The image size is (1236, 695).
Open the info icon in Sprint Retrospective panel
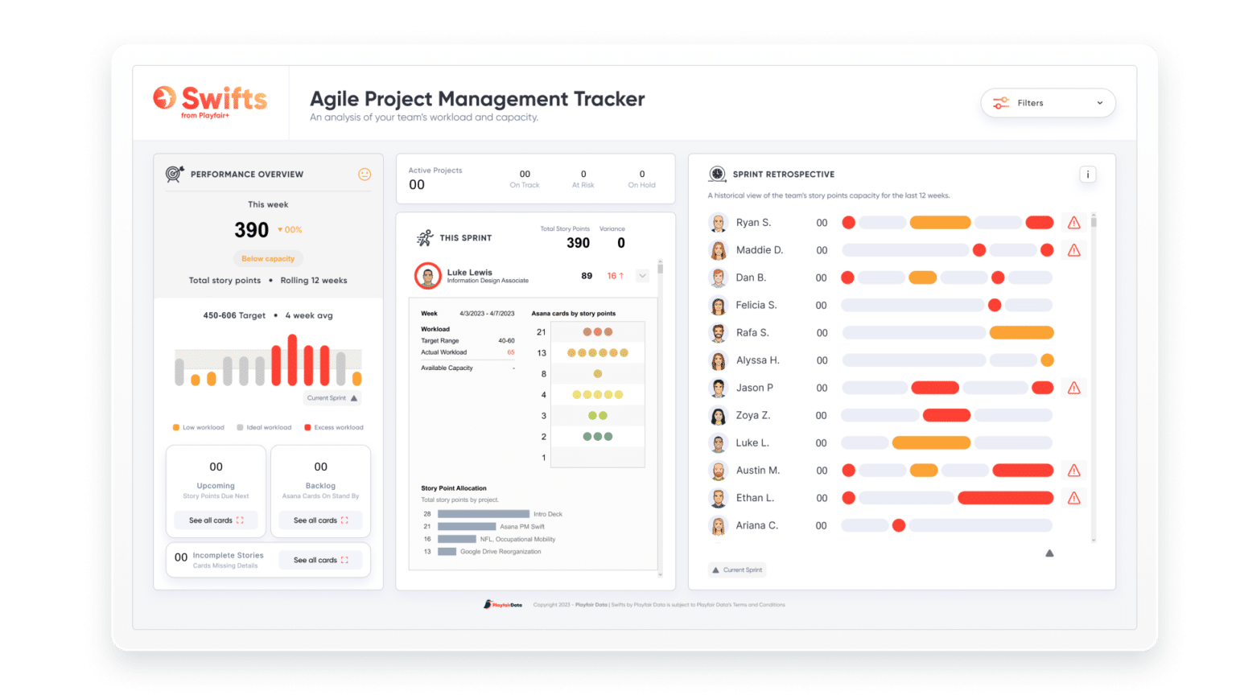tap(1087, 174)
